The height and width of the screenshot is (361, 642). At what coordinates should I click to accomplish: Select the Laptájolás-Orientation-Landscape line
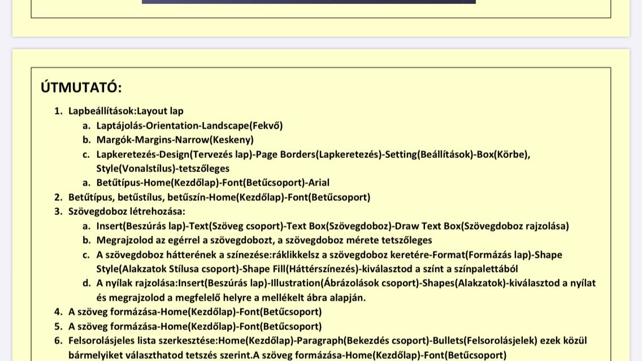point(189,126)
